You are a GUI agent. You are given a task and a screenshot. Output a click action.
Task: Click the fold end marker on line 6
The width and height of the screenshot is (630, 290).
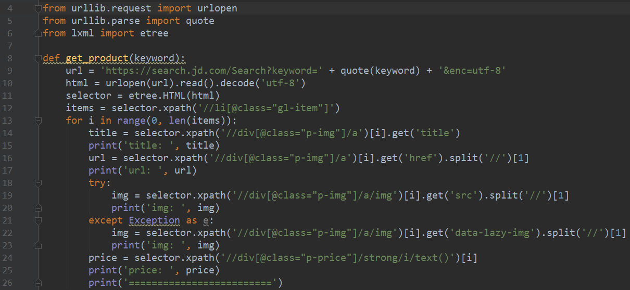click(37, 33)
